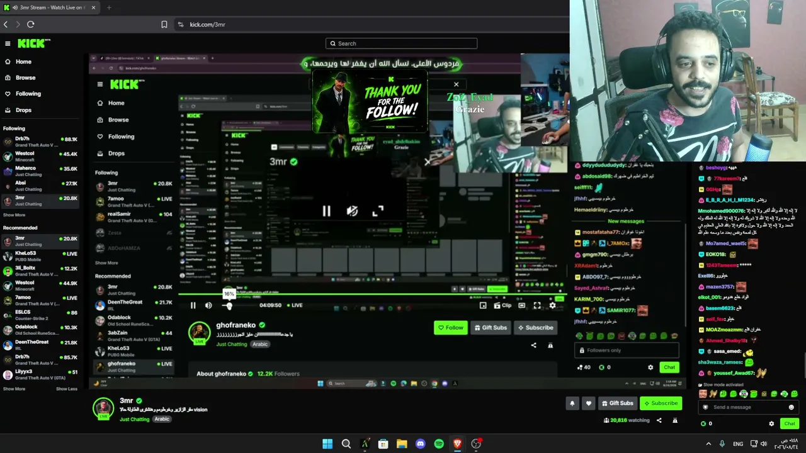The image size is (806, 453).
Task: Open Lilyyx3 channel in main sidebar Recommended
Action: (x=41, y=374)
